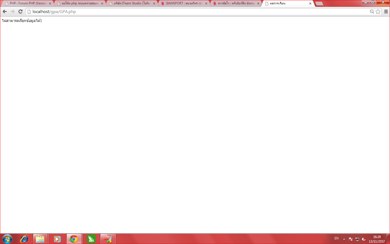Bookmark this page with the star icon

point(378,11)
